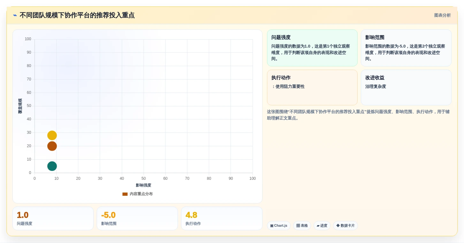Screen dimensions: 464x243
Task: Click the 4.8 执行动作 stat card
Action: click(222, 218)
